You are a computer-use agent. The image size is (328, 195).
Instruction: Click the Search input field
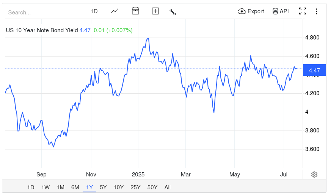pyautogui.click(x=42, y=13)
